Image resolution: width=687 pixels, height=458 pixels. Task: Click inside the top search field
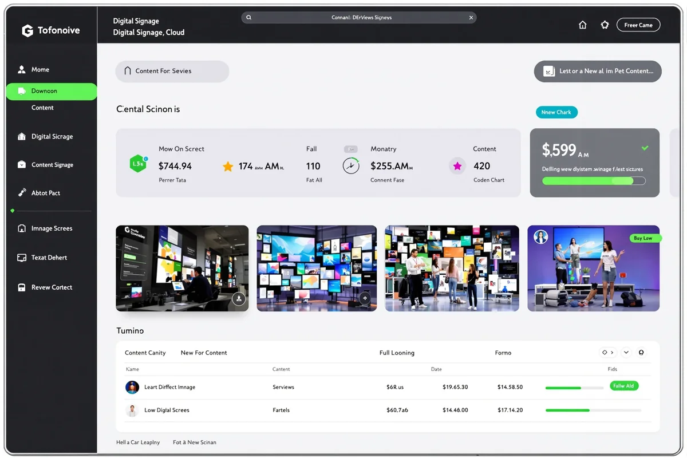click(359, 18)
